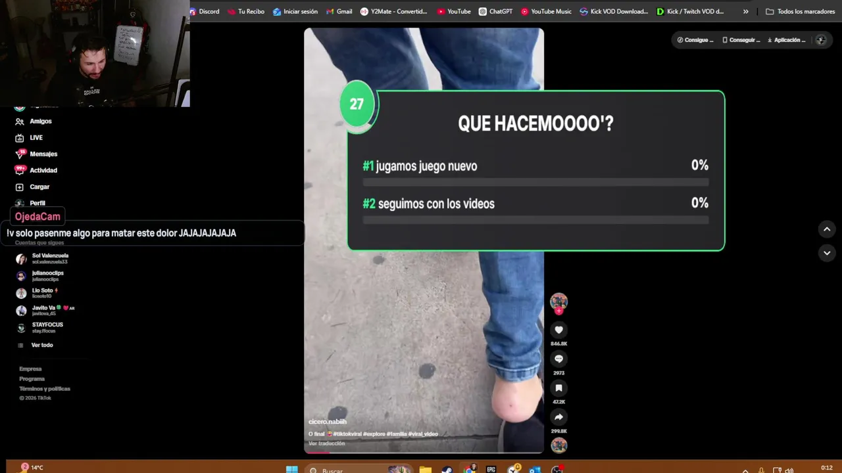The height and width of the screenshot is (473, 842).
Task: Like the video with the heart icon
Action: (558, 330)
